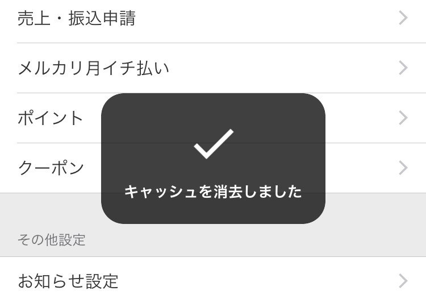Tap the arrow icon beside 売上・振込申請
The width and height of the screenshot is (426, 299).
point(403,18)
